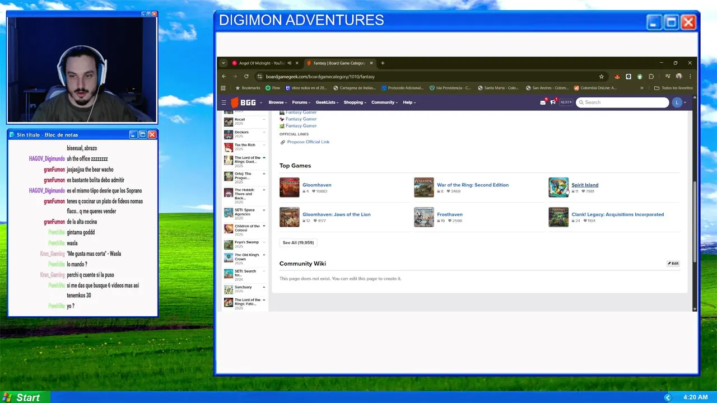Click the address bar URL
This screenshot has width=717, height=403.
coord(320,77)
